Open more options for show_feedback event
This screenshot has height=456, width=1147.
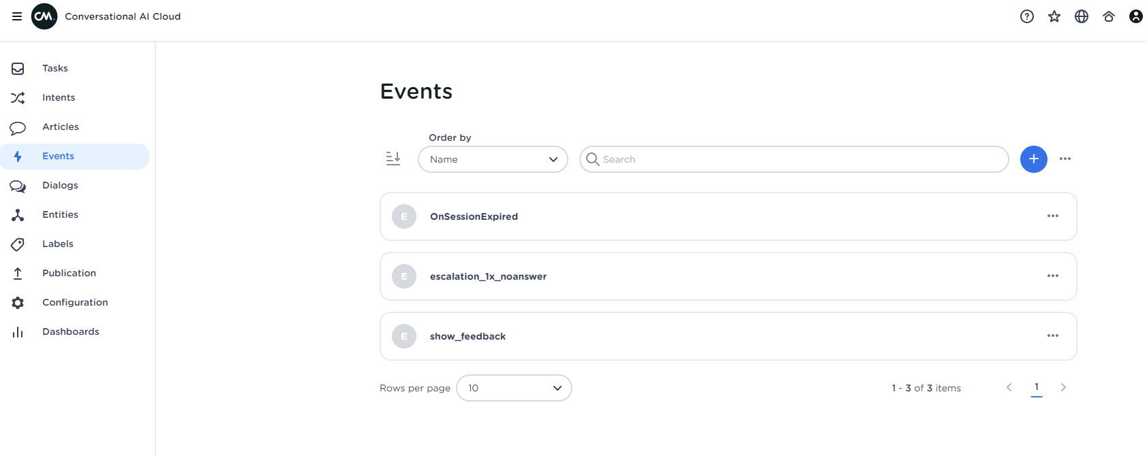pos(1052,336)
